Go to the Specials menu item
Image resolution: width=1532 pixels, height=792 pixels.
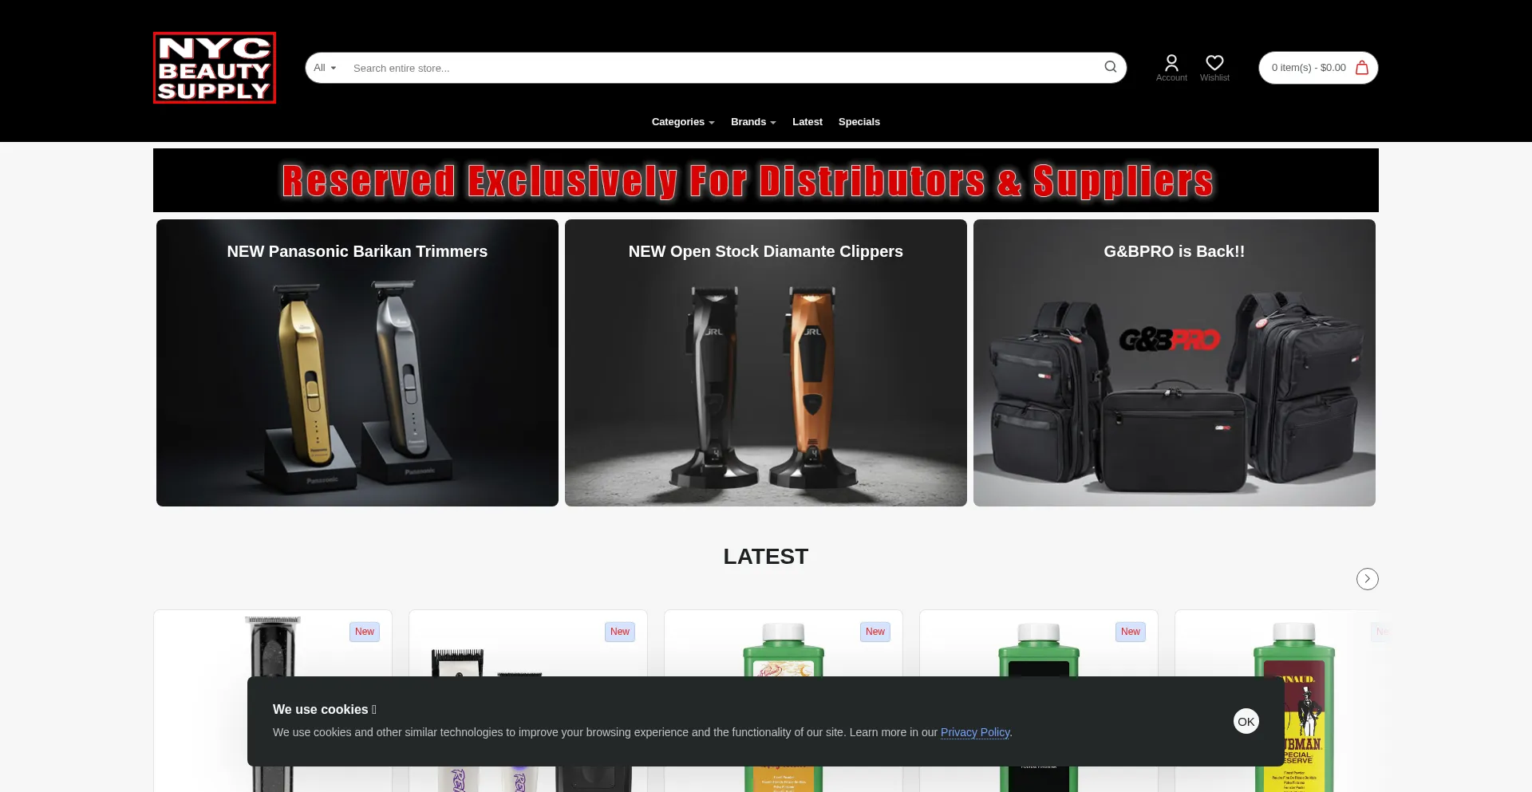click(x=859, y=122)
